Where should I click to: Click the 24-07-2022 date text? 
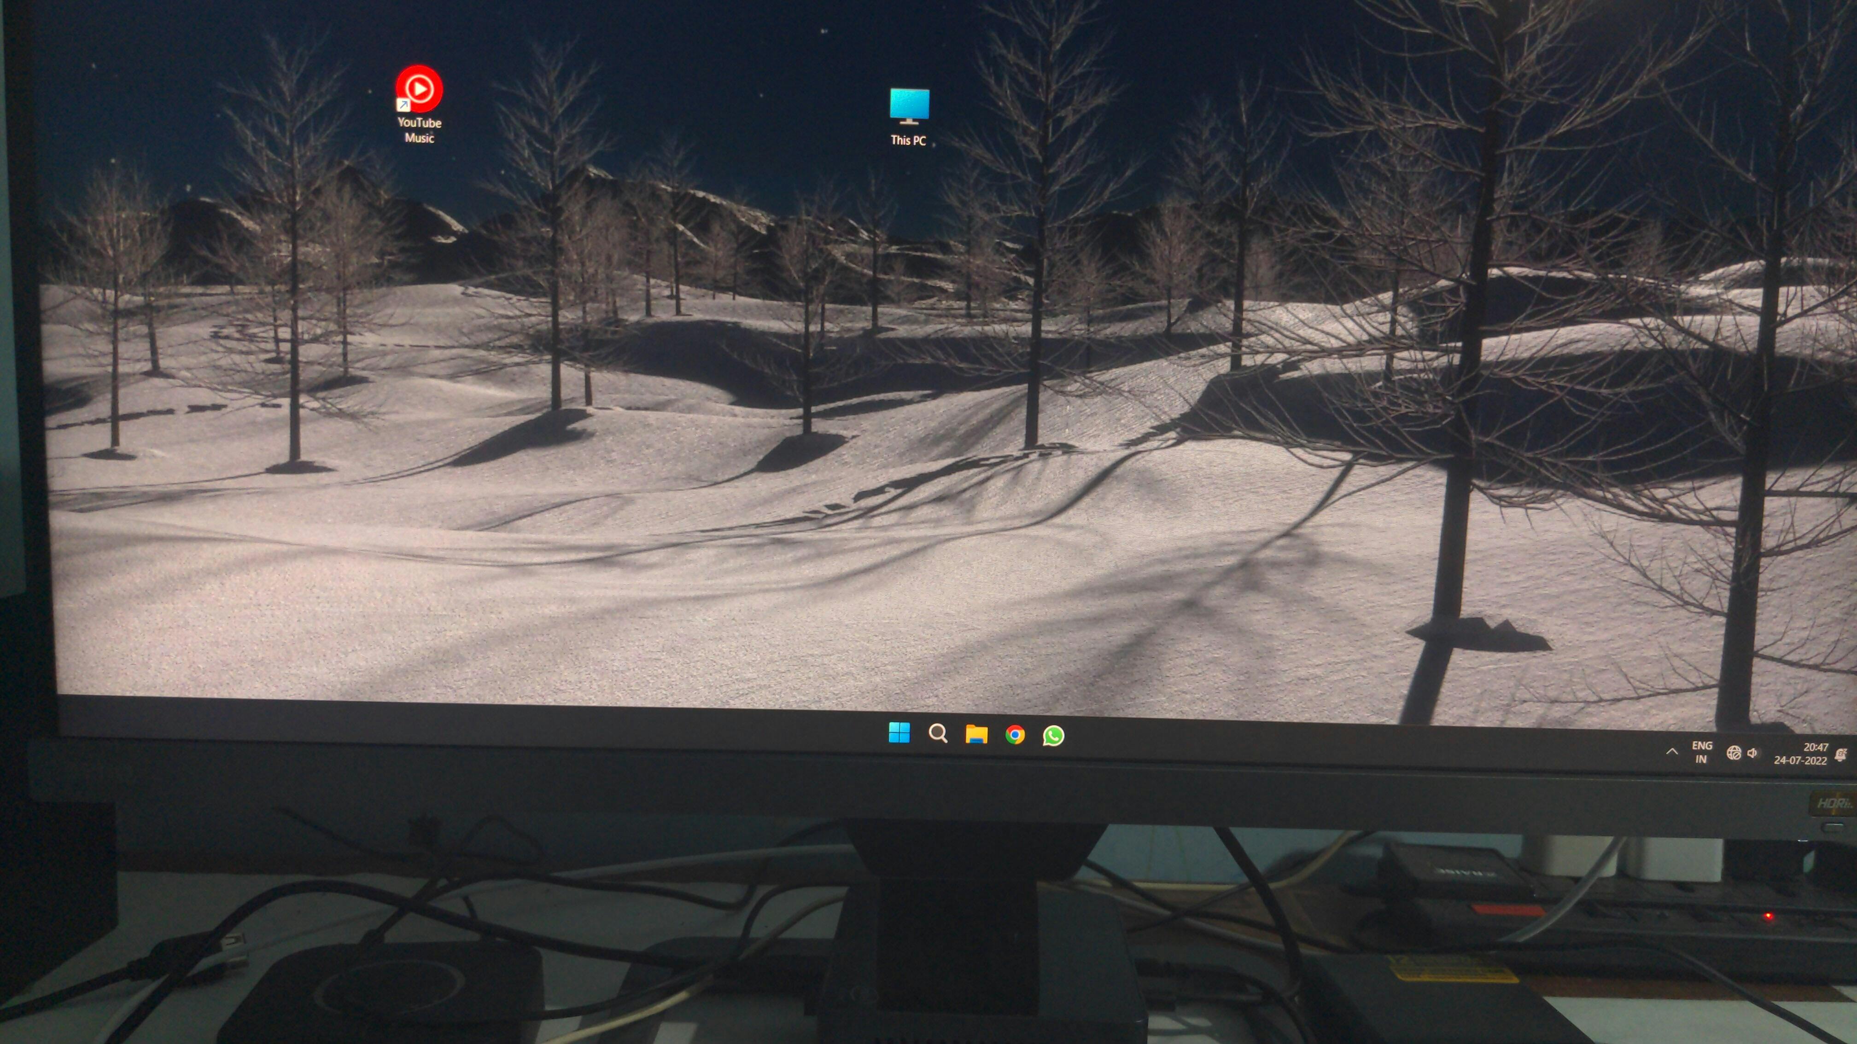[x=1800, y=760]
